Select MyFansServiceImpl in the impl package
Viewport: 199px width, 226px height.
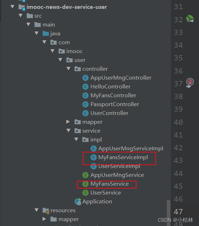(x=123, y=157)
